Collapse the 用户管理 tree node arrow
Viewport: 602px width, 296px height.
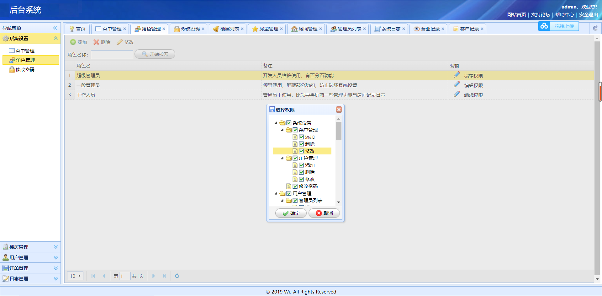point(276,193)
